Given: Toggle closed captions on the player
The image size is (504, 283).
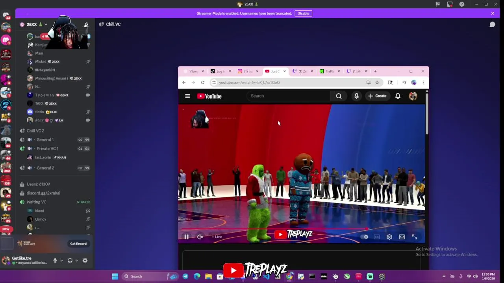Looking at the screenshot, I should click(x=377, y=237).
